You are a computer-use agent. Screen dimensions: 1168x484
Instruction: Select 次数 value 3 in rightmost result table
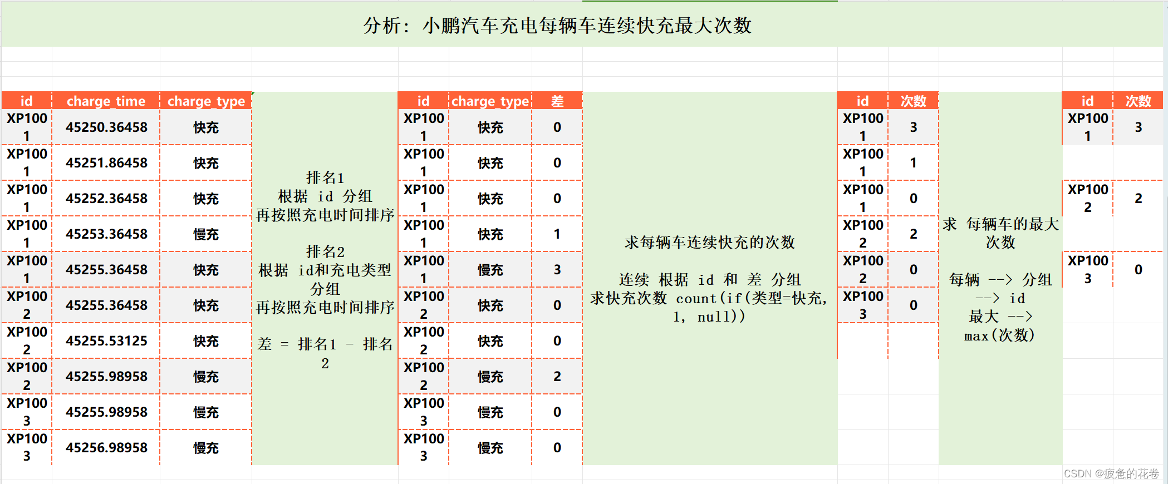[x=1138, y=127]
